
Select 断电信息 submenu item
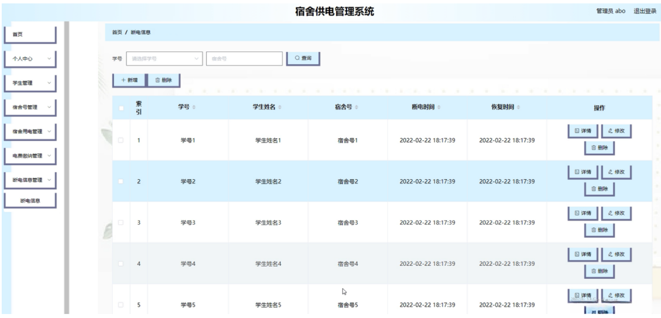tap(30, 201)
